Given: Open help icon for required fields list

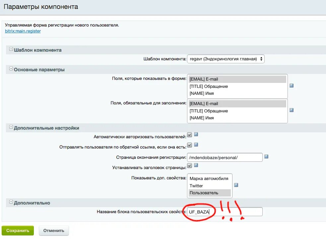Looking at the screenshot, I should tap(292, 110).
